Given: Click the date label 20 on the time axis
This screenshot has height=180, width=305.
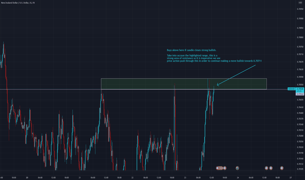Looking at the screenshot, I should tap(27, 177).
